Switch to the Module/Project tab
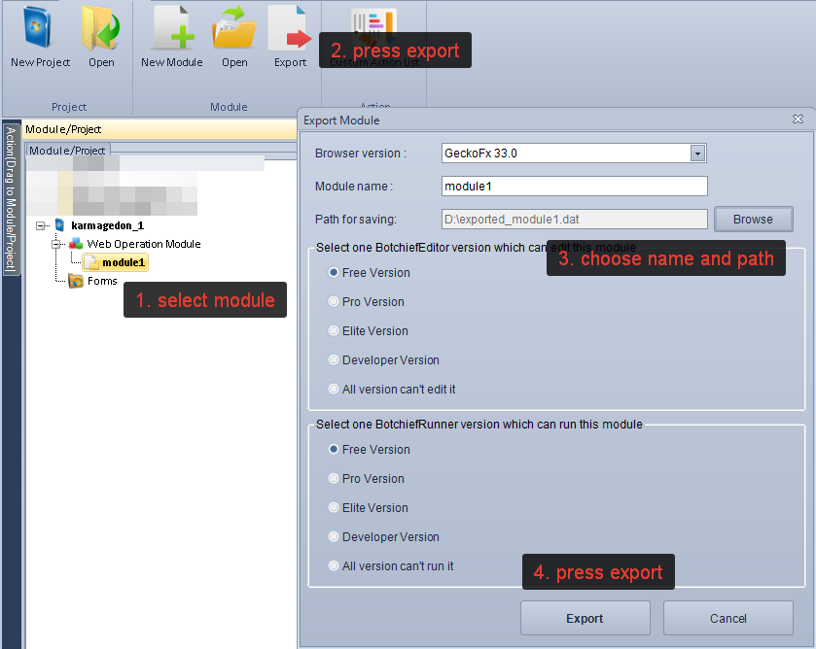Viewport: 816px width, 649px height. click(68, 151)
